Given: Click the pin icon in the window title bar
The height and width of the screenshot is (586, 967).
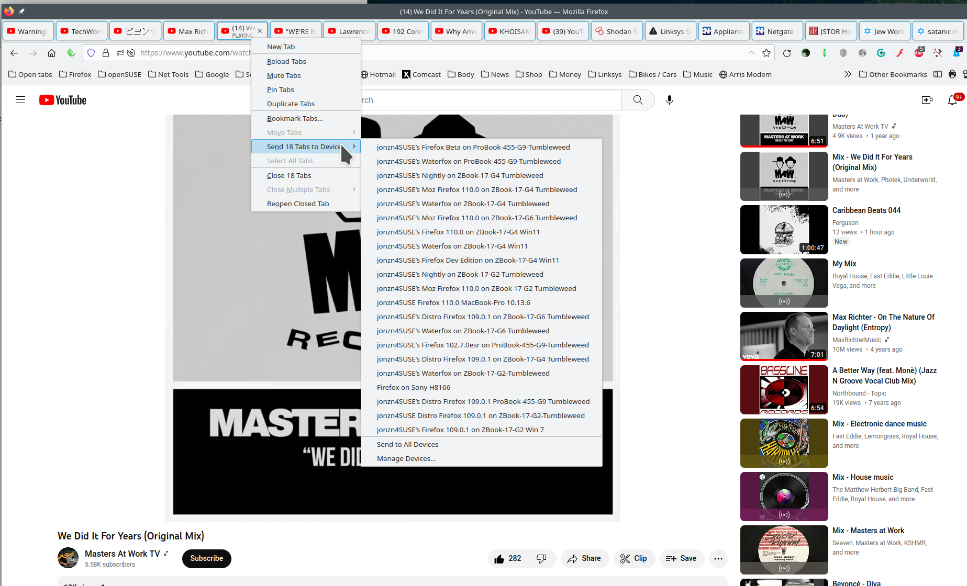Looking at the screenshot, I should [x=21, y=11].
